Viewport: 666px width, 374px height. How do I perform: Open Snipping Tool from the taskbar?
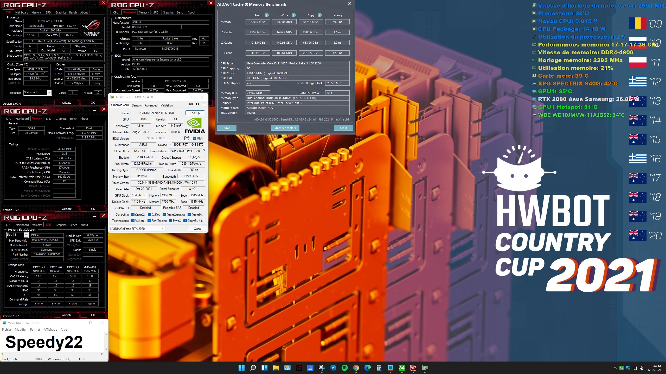pos(322,368)
